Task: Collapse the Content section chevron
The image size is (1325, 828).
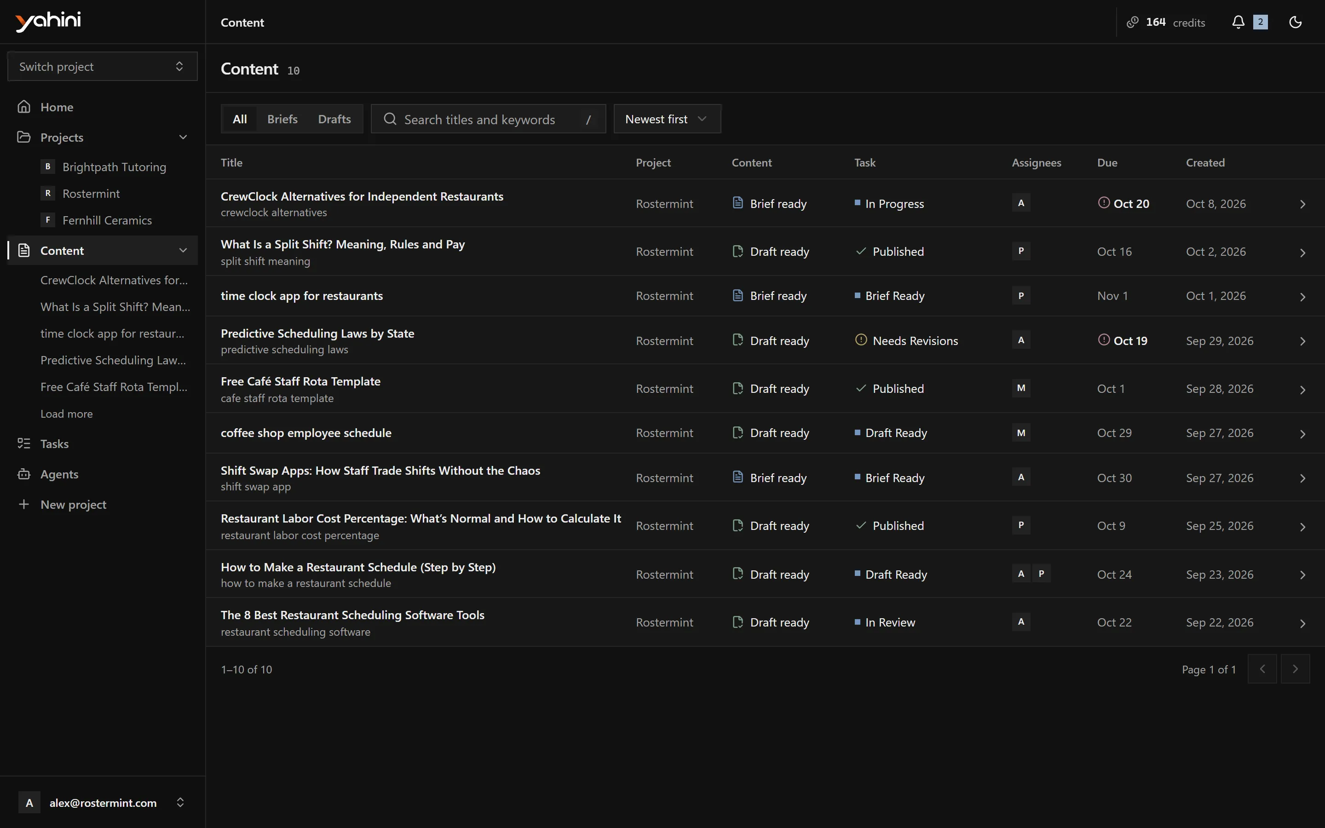Action: coord(183,250)
